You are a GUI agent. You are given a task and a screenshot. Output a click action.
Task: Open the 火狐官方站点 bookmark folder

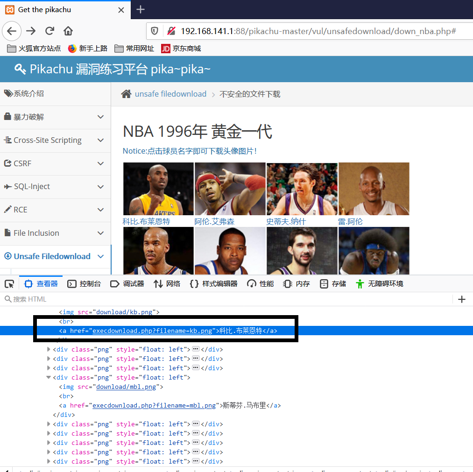pyautogui.click(x=34, y=49)
